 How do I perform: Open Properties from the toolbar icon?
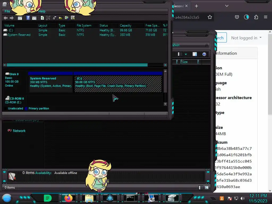54,18
